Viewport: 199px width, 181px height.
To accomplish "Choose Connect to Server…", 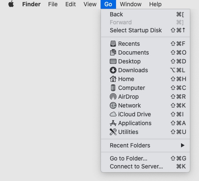I will (x=146, y=166).
